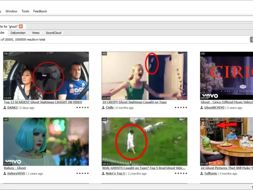
Task: Open the Talltanic channel link
Action: (211, 174)
